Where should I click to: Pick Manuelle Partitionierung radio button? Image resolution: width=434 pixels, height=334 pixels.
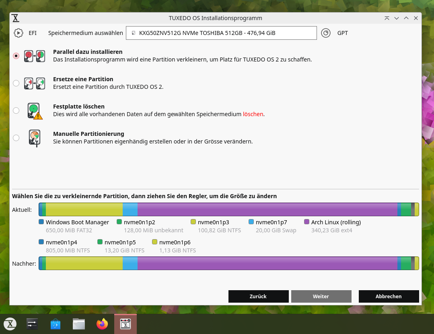point(16,138)
